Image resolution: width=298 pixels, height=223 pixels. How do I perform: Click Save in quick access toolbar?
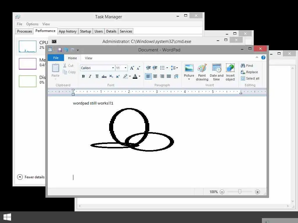(x=60, y=50)
